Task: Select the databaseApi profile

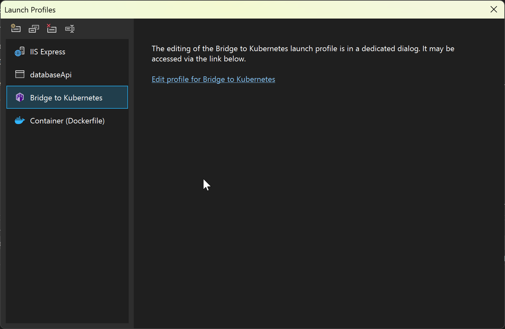Action: [67, 74]
